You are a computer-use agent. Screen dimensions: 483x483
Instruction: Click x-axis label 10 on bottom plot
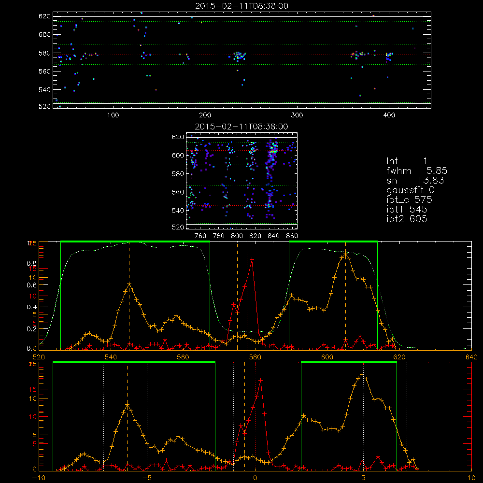click(471, 478)
